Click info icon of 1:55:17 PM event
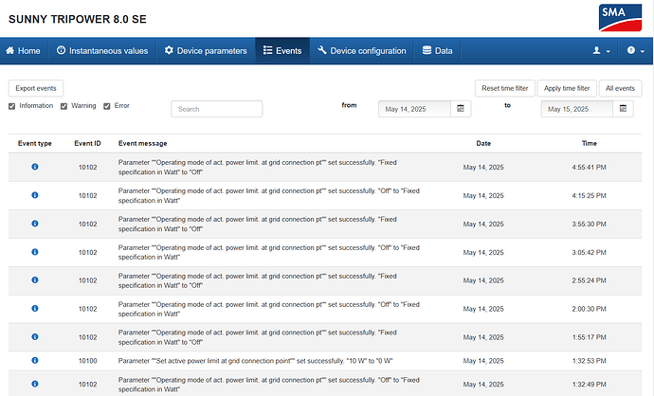This screenshot has height=396, width=654. pos(35,337)
